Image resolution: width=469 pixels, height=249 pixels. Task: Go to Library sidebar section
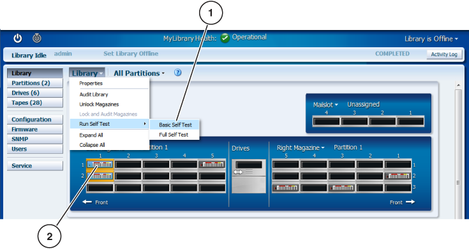point(35,73)
